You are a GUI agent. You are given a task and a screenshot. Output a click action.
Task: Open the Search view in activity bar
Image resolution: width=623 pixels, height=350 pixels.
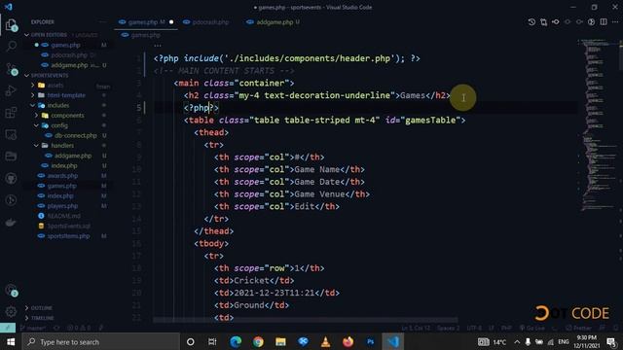tap(11, 46)
